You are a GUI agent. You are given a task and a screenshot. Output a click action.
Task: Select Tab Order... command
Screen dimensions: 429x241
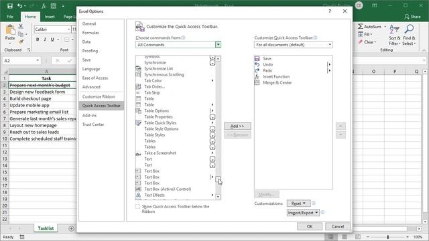tap(176, 86)
